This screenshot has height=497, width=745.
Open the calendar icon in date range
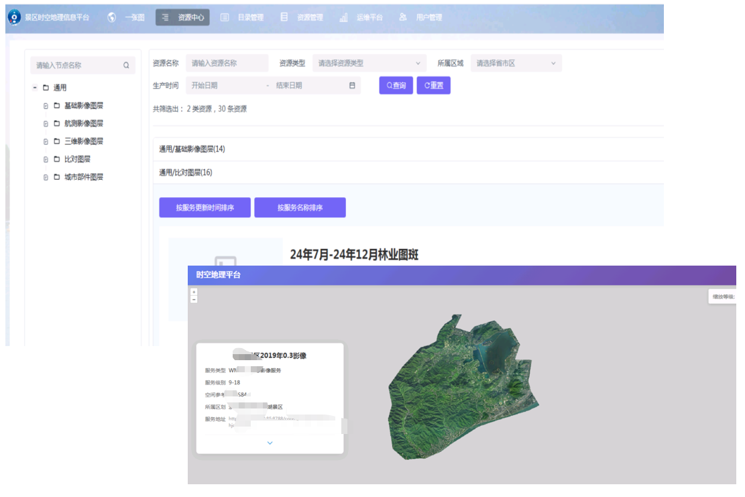[x=352, y=86]
